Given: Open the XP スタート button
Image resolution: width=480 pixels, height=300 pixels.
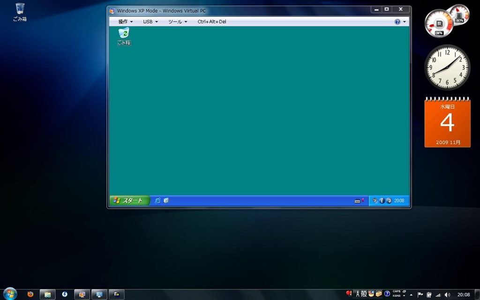Looking at the screenshot, I should click(129, 201).
